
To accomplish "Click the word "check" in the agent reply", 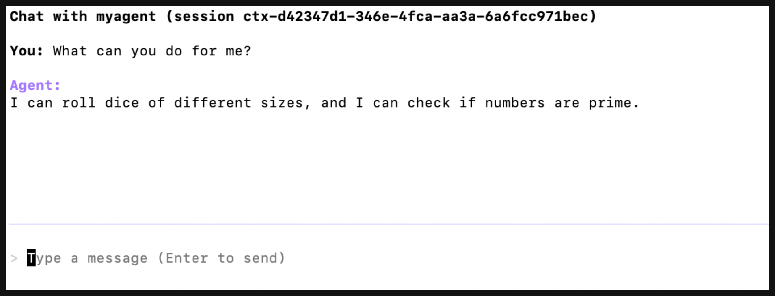I will pos(428,103).
